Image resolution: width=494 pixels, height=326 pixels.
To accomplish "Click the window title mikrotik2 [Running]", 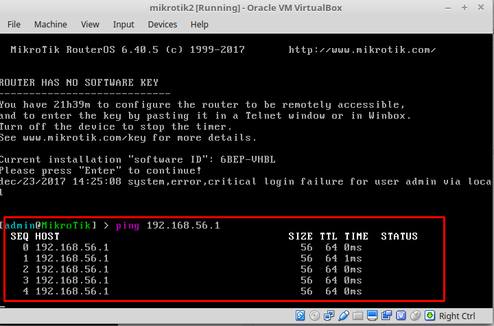I will click(195, 8).
